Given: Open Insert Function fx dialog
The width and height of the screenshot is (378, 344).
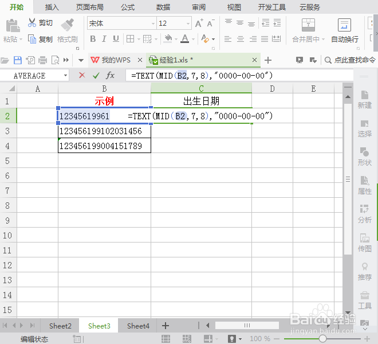Looking at the screenshot, I should click(110, 75).
